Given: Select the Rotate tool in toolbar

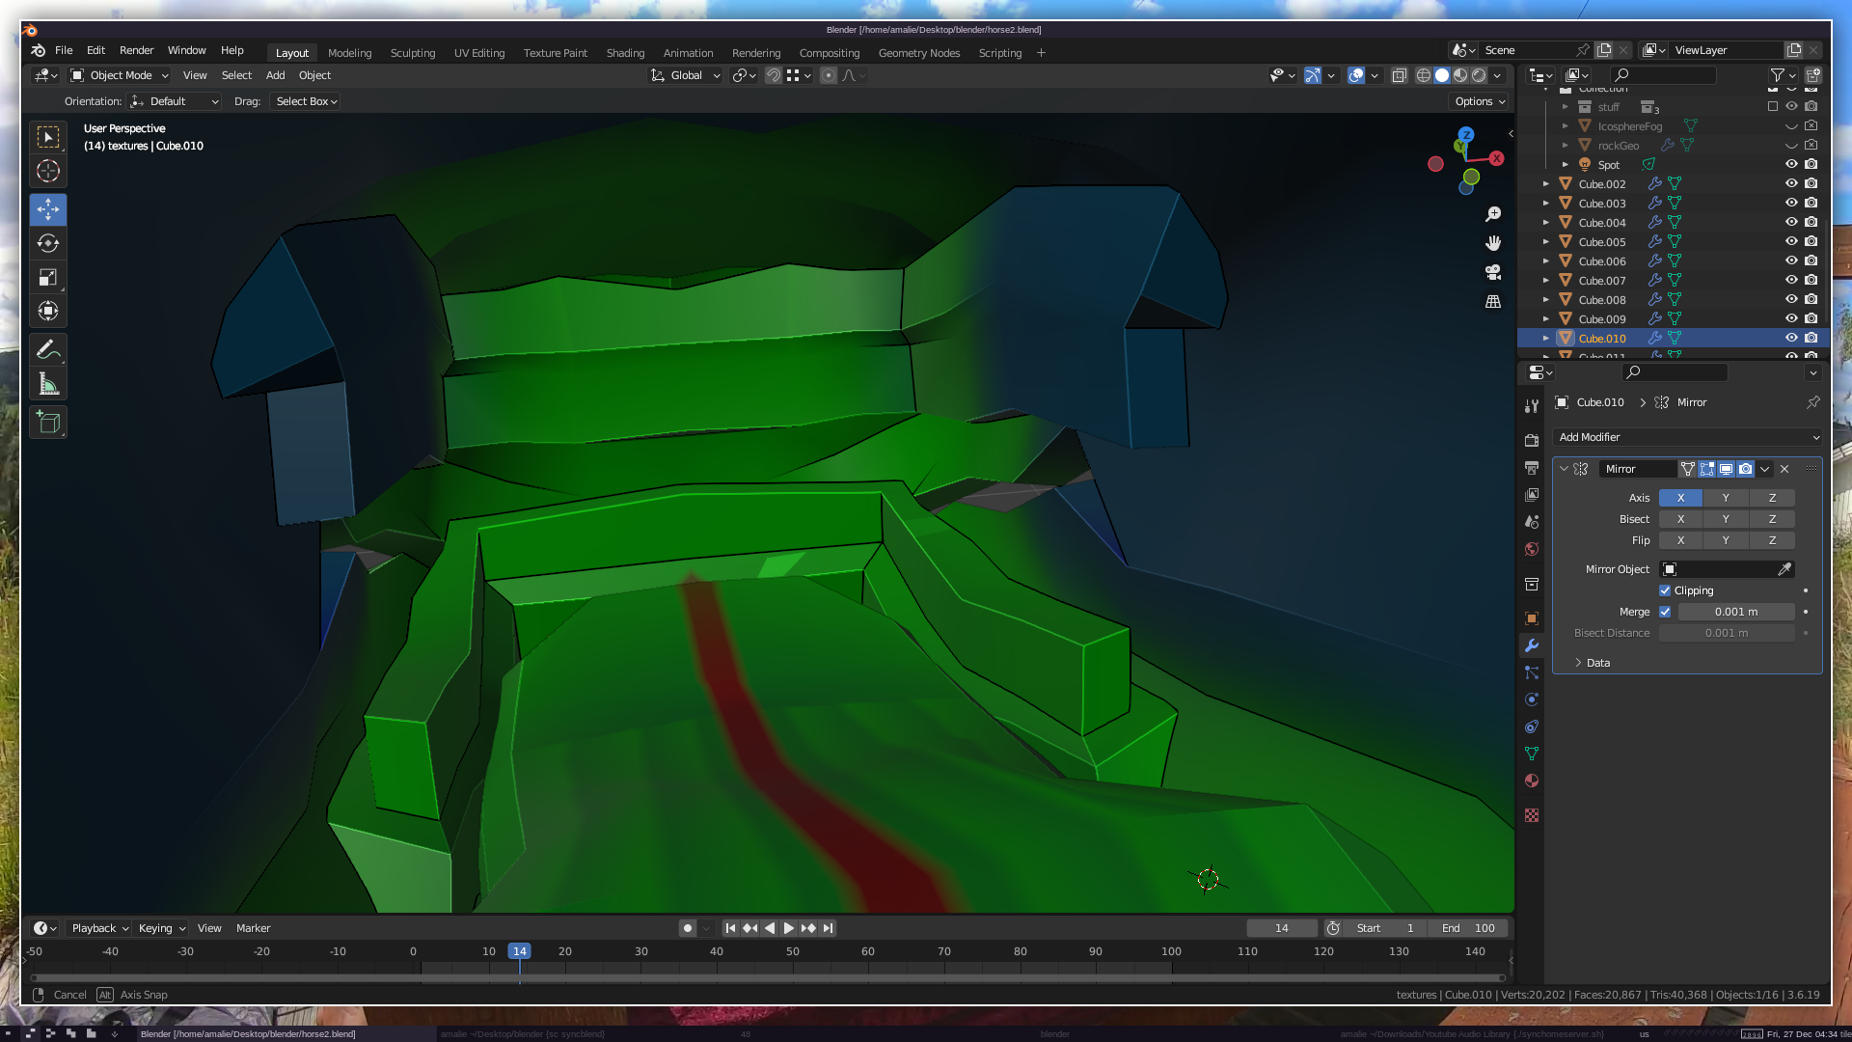Looking at the screenshot, I should point(48,243).
